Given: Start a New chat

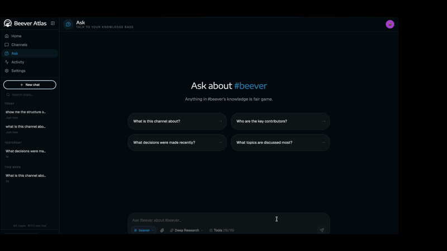Looking at the screenshot, I should [30, 85].
